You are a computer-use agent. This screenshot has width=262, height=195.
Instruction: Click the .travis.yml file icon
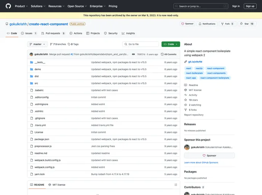[31, 125]
